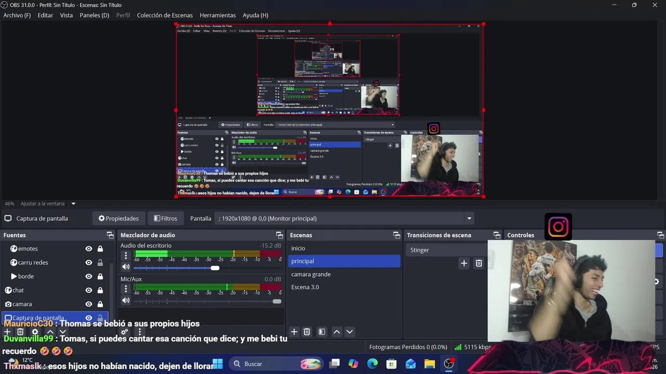Mute Mic/Aux with the speaker icon
The height and width of the screenshot is (374, 666).
point(125,300)
